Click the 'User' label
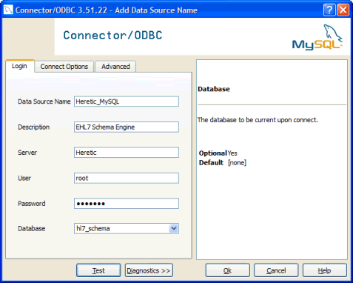This screenshot has width=353, height=283. [24, 178]
